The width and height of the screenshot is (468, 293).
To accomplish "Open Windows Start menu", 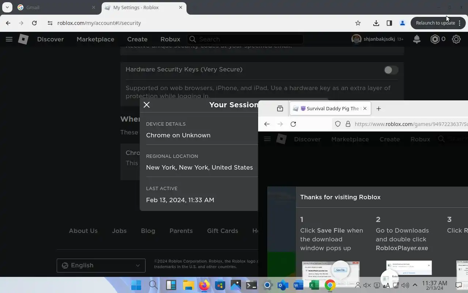I will click(136, 285).
